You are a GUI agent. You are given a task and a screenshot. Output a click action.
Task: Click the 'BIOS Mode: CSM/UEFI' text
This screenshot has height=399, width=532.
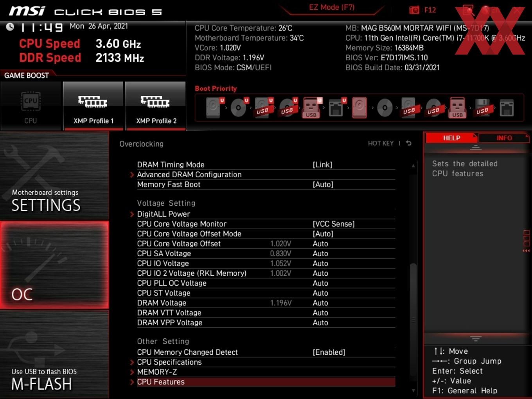click(x=233, y=67)
